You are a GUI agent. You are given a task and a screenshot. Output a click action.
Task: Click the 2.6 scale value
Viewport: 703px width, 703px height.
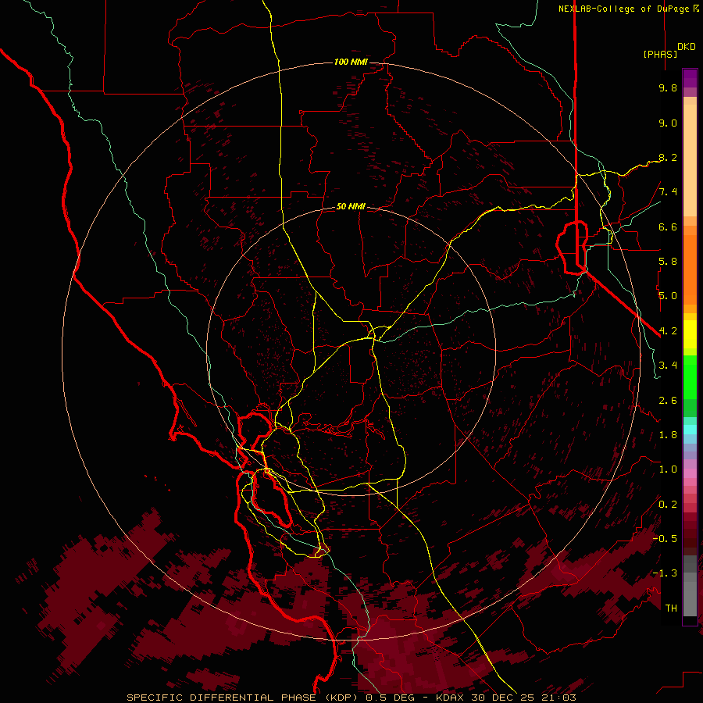click(x=668, y=401)
